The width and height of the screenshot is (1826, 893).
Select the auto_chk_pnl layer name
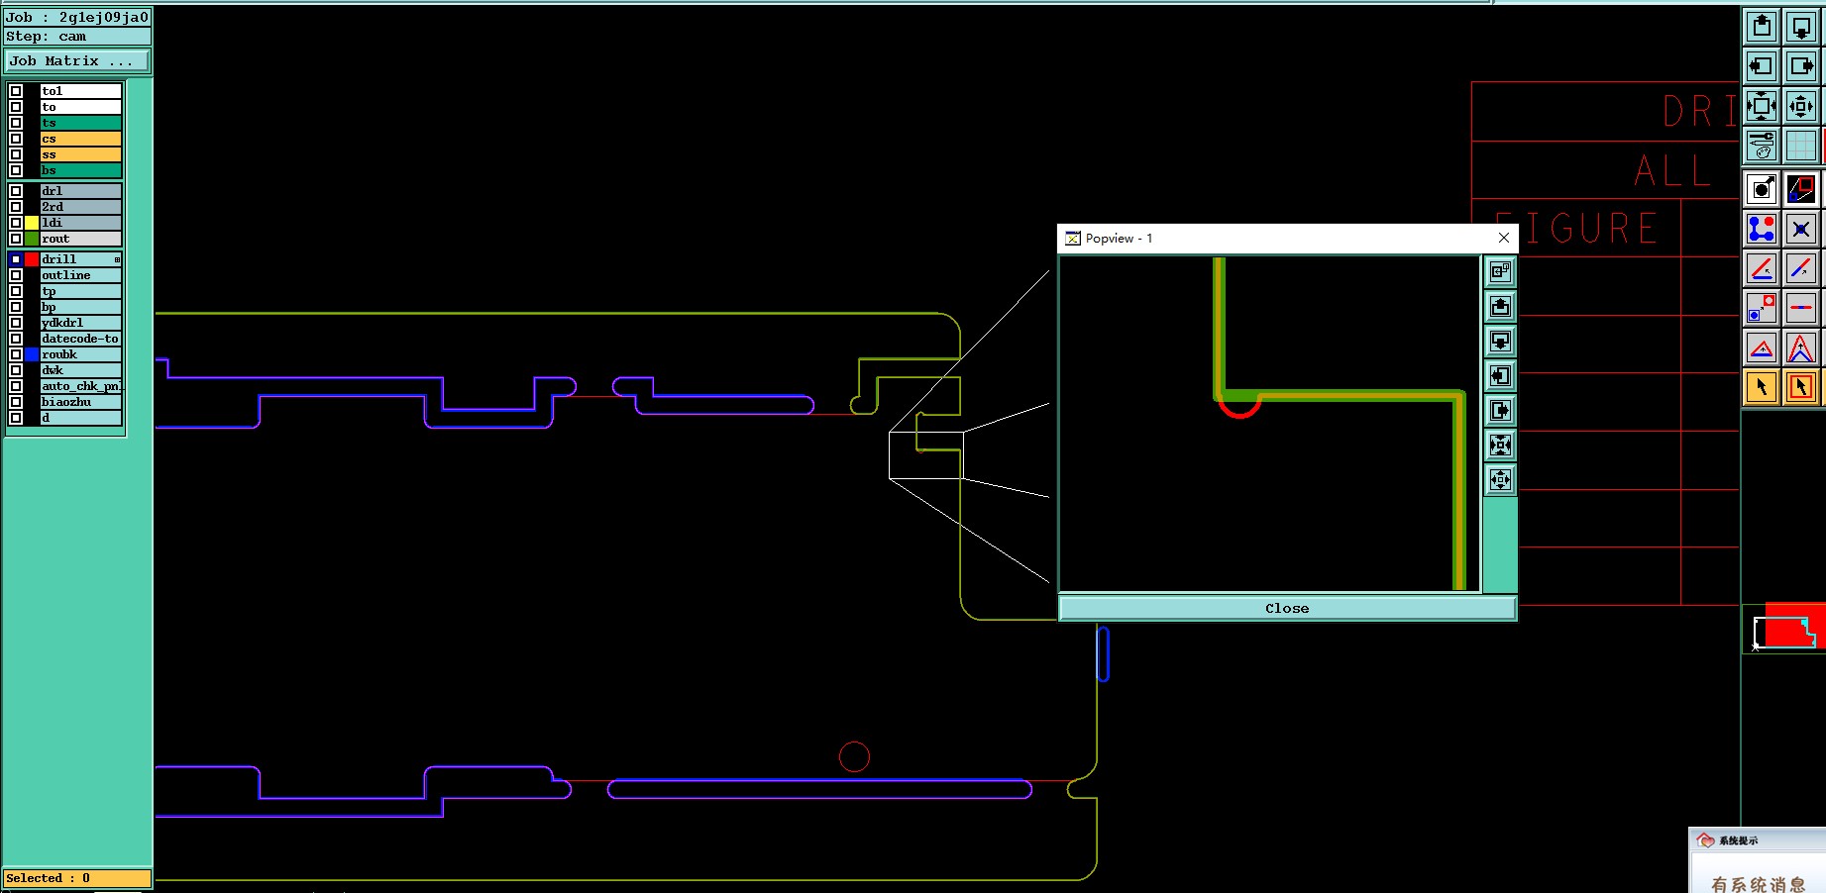pos(80,386)
